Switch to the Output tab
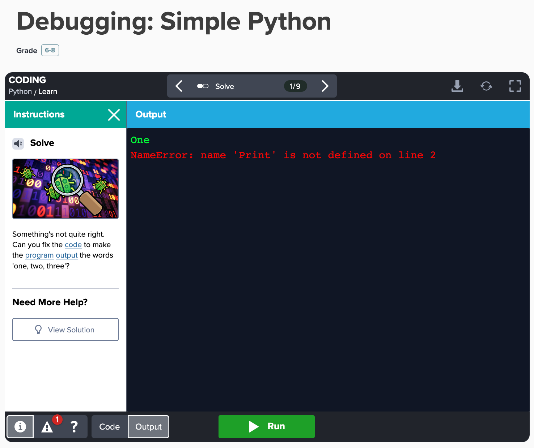The width and height of the screenshot is (534, 448). coord(148,427)
